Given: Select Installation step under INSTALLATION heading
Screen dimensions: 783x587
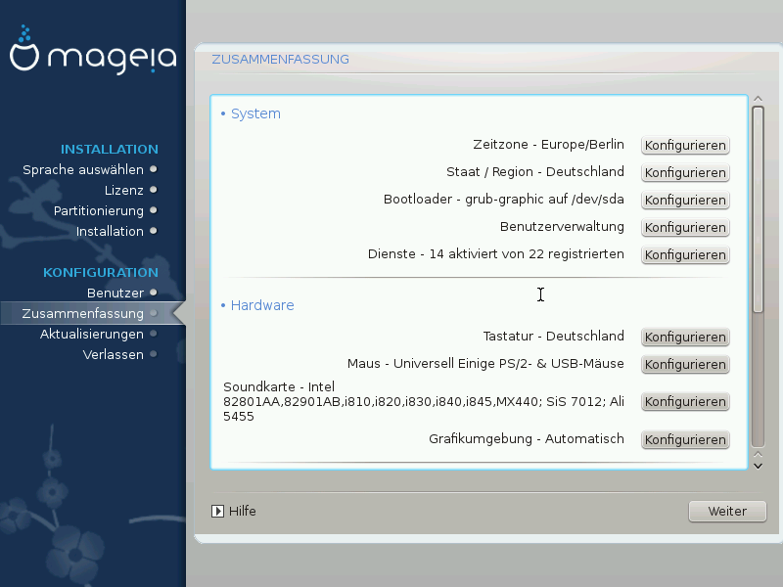Looking at the screenshot, I should [x=110, y=231].
